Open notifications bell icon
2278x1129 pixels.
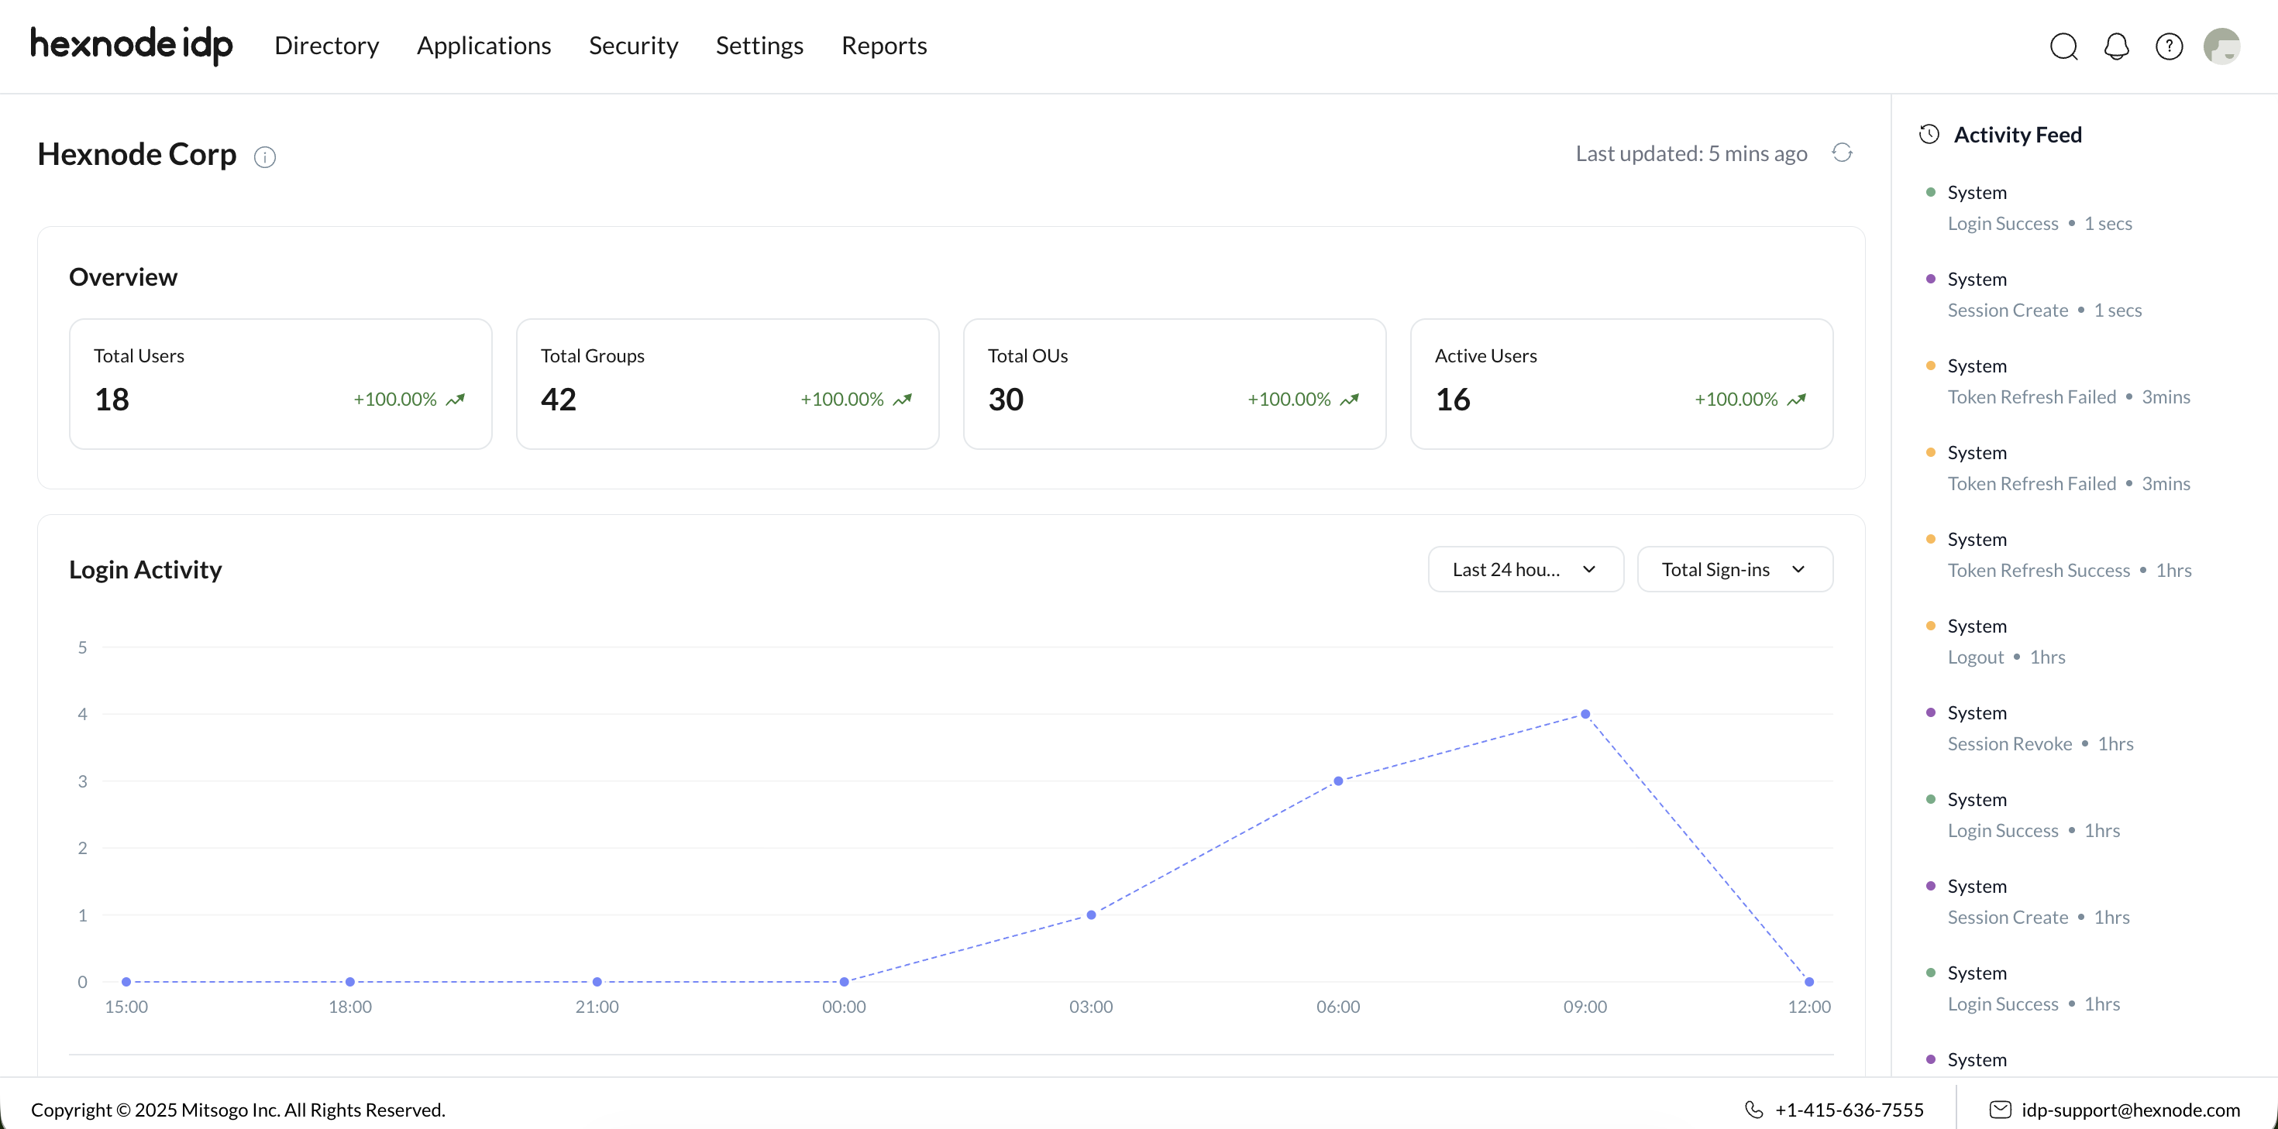(x=2116, y=46)
